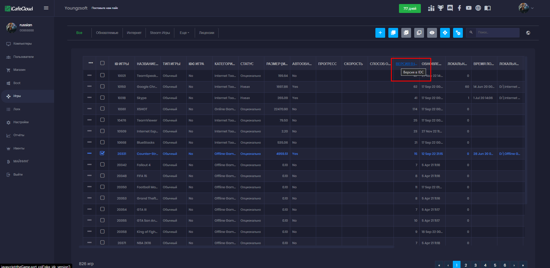Open the user avatar dropdown arrow

(532, 8)
